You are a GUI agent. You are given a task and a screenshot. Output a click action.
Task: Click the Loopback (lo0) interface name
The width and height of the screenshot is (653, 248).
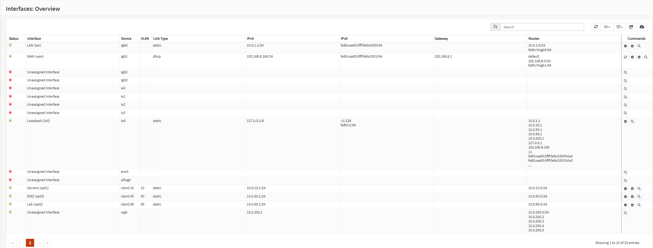click(x=38, y=121)
